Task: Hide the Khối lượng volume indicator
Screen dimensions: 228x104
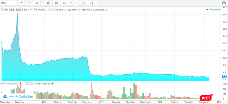Action: pos(26,84)
